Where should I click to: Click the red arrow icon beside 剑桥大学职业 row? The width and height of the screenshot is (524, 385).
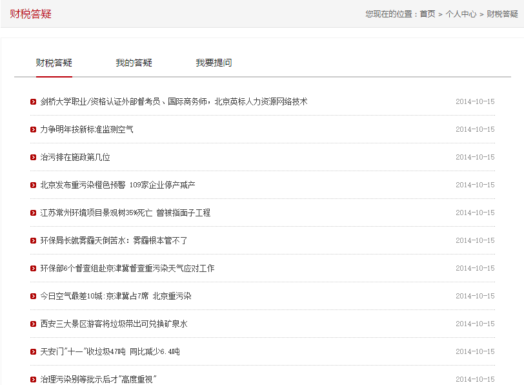(x=33, y=101)
